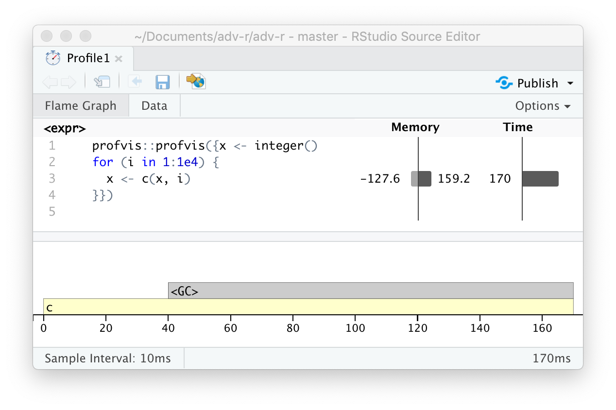616x410 pixels.
Task: Click the stopwatch icon on Profile1 tab
Action: 52,58
